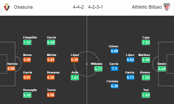The image size is (174, 104).
Task: Click the Athletic Bilbao club crest icon
Action: pyautogui.click(x=167, y=7)
